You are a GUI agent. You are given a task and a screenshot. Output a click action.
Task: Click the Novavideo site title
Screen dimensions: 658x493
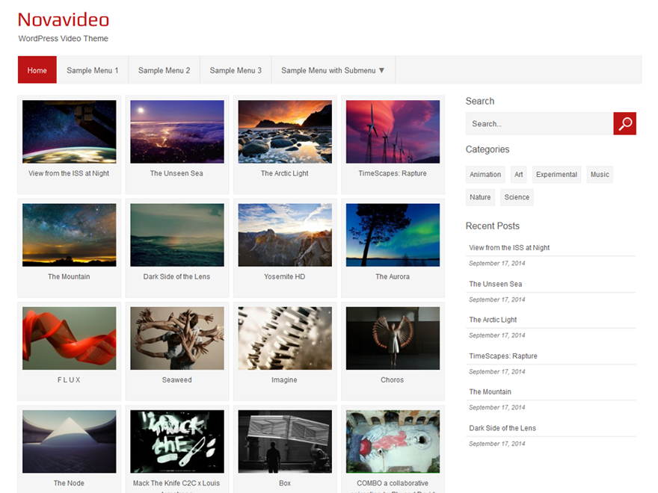64,20
